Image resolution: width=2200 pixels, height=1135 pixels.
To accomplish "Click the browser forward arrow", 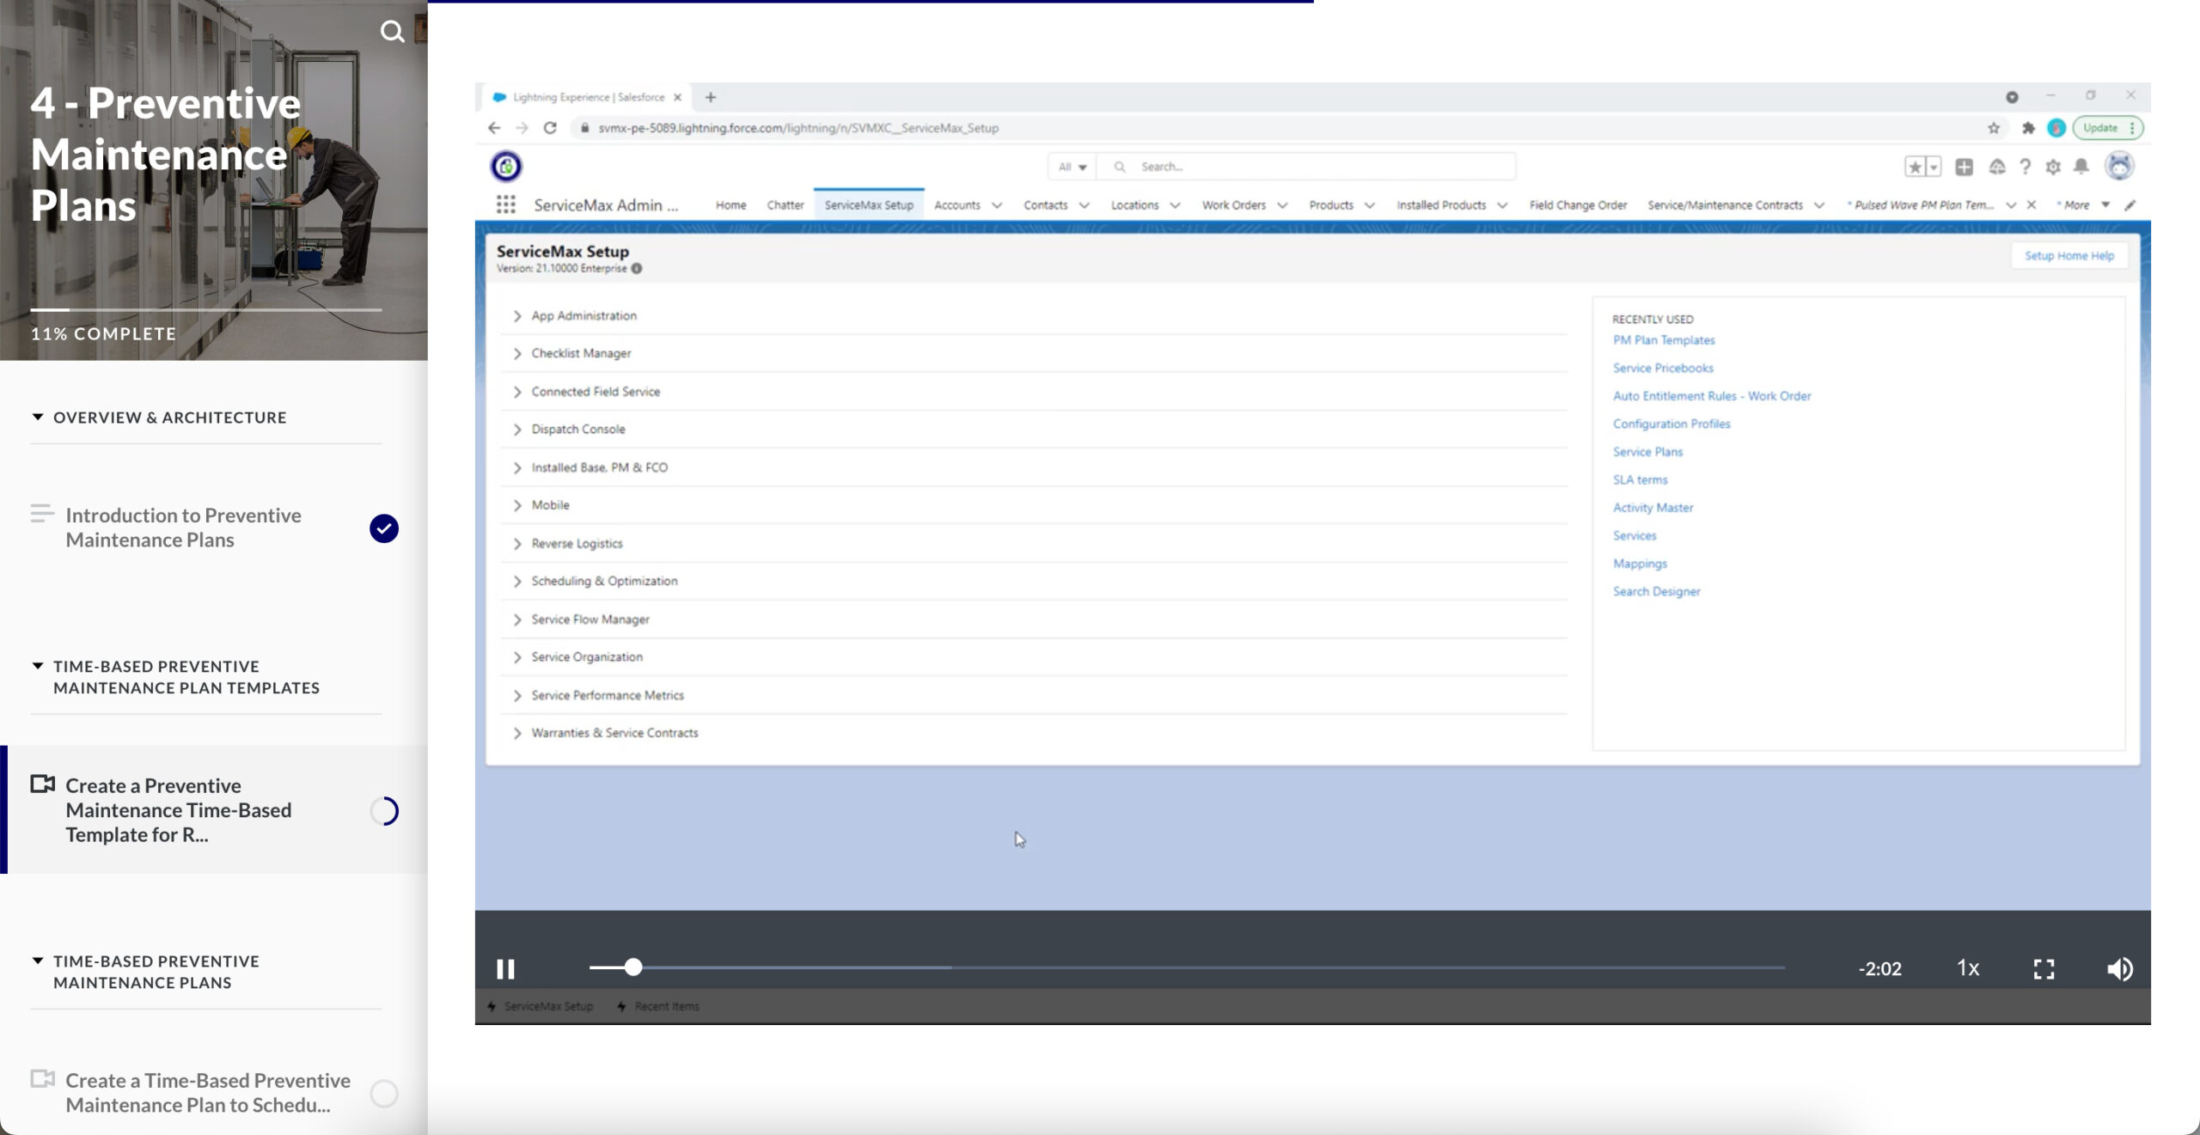I will 522,128.
